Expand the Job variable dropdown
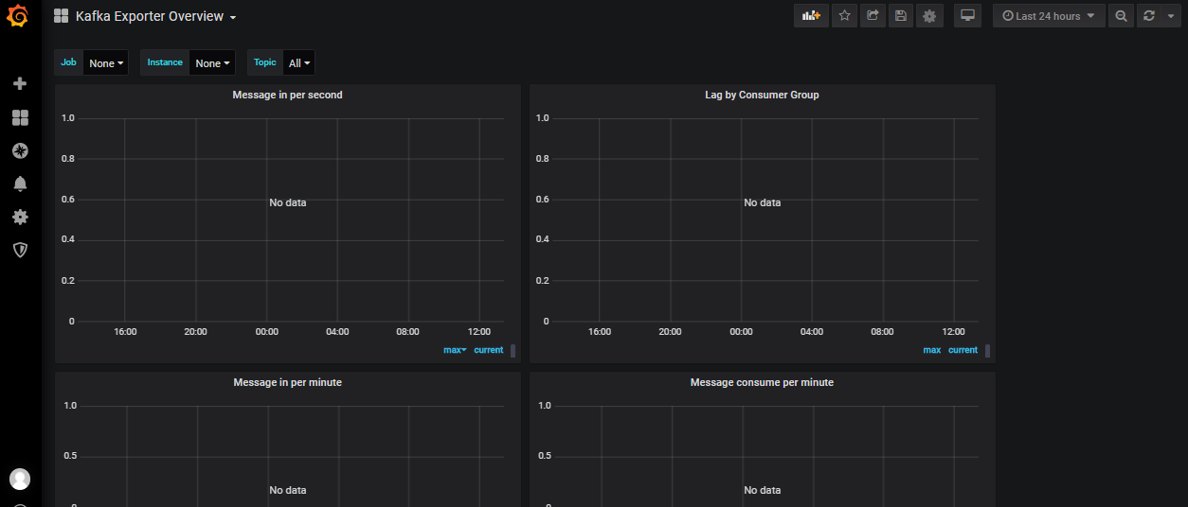The height and width of the screenshot is (507, 1188). click(105, 63)
